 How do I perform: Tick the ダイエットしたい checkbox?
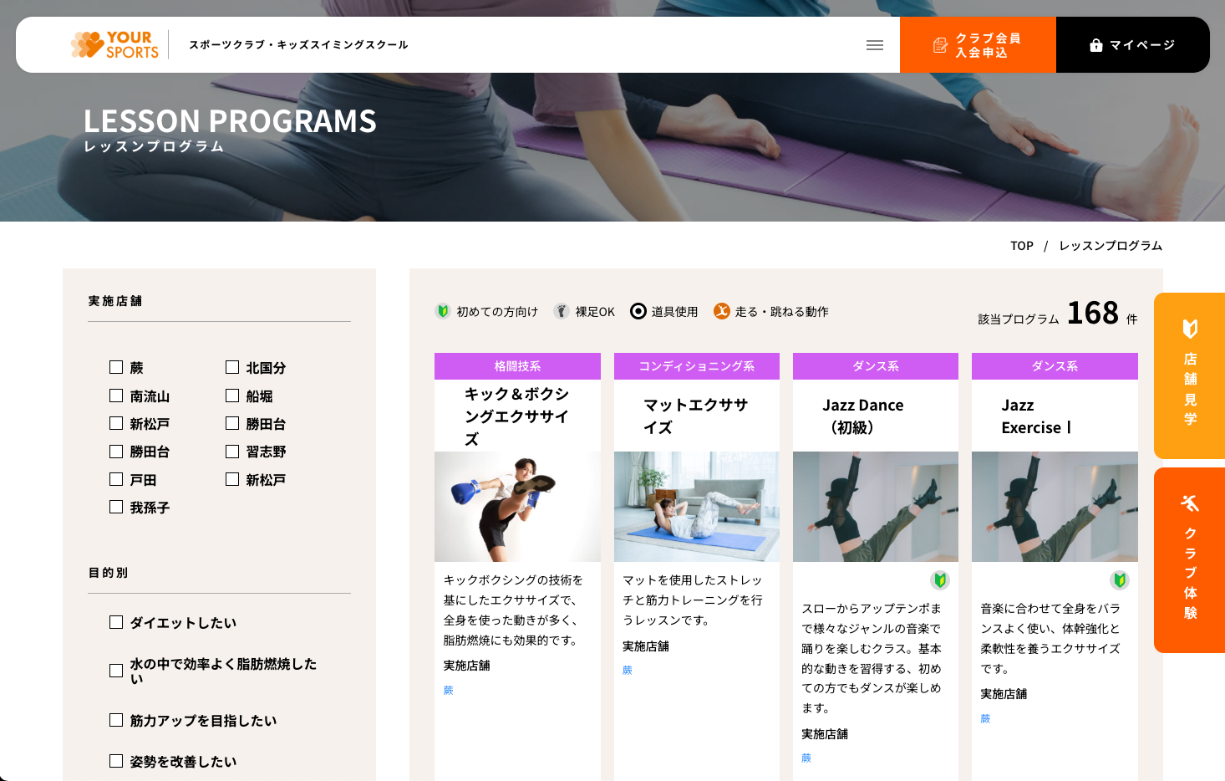[x=116, y=622]
